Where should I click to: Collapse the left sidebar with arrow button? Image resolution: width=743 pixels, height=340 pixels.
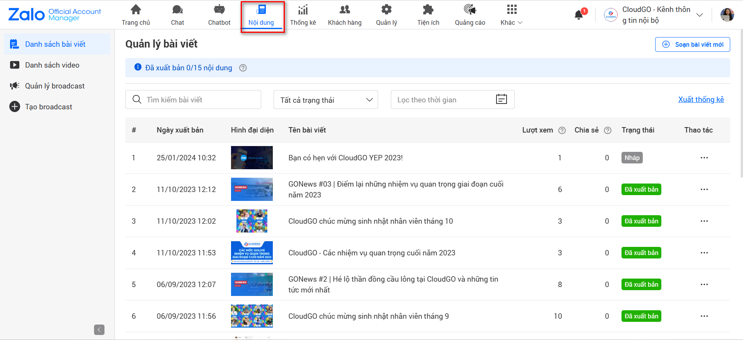tap(99, 330)
